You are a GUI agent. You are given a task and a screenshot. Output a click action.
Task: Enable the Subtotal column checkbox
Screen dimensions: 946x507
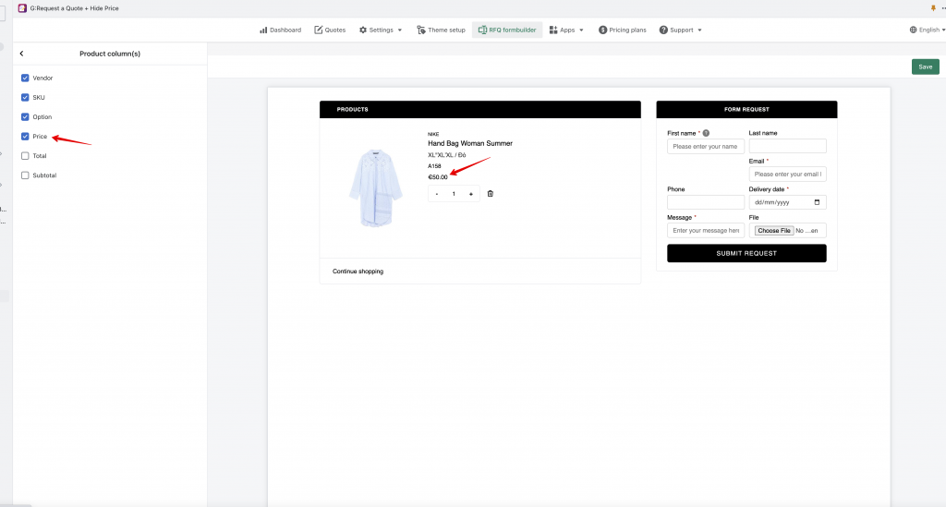[25, 175]
